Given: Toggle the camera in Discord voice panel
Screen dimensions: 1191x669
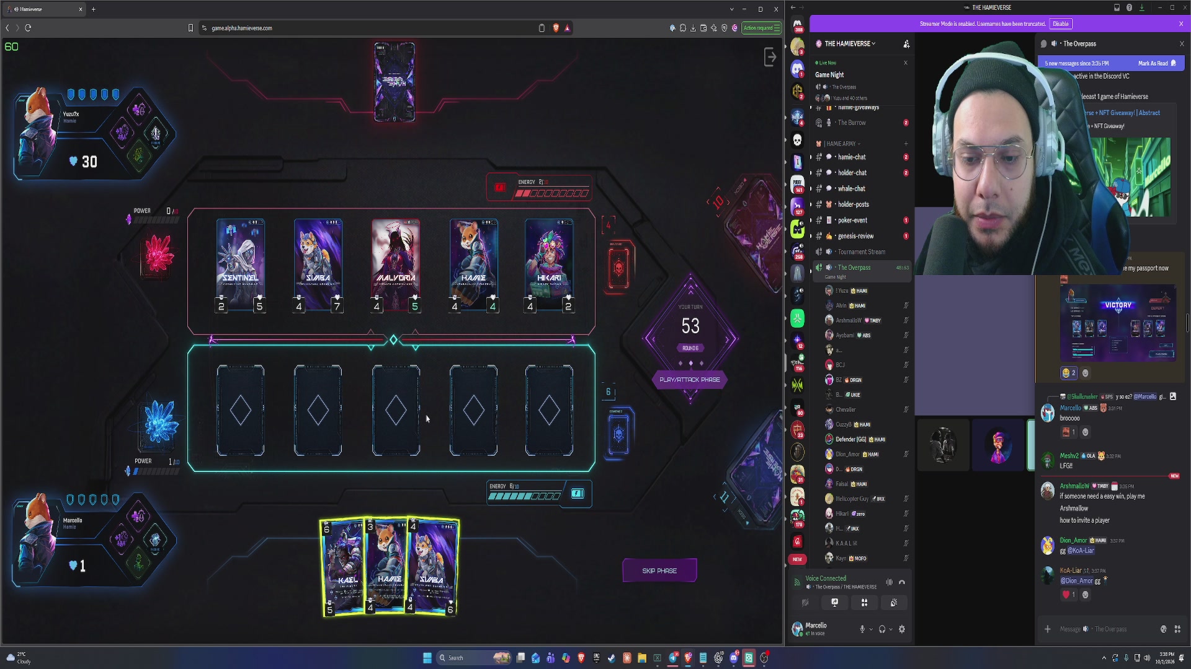Looking at the screenshot, I should point(805,602).
